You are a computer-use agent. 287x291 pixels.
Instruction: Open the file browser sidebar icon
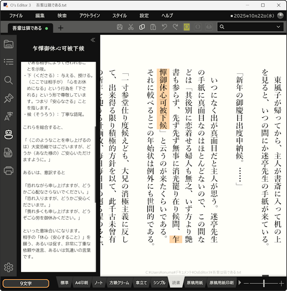point(8,45)
